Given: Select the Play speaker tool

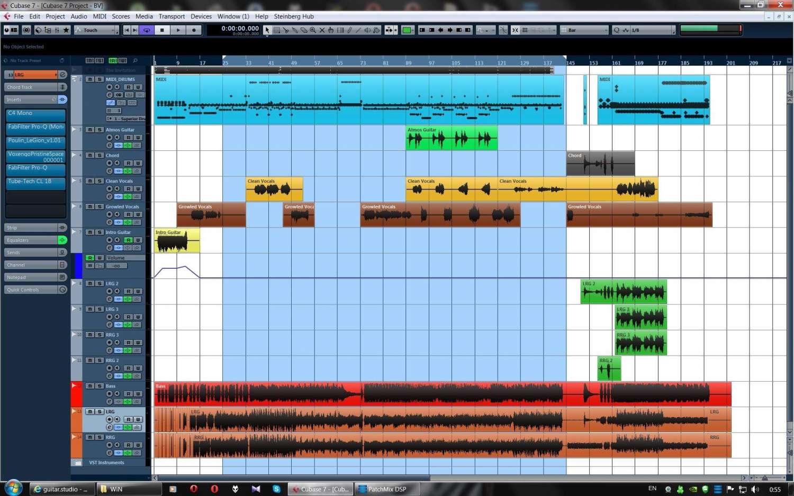Looking at the screenshot, I should [x=367, y=30].
